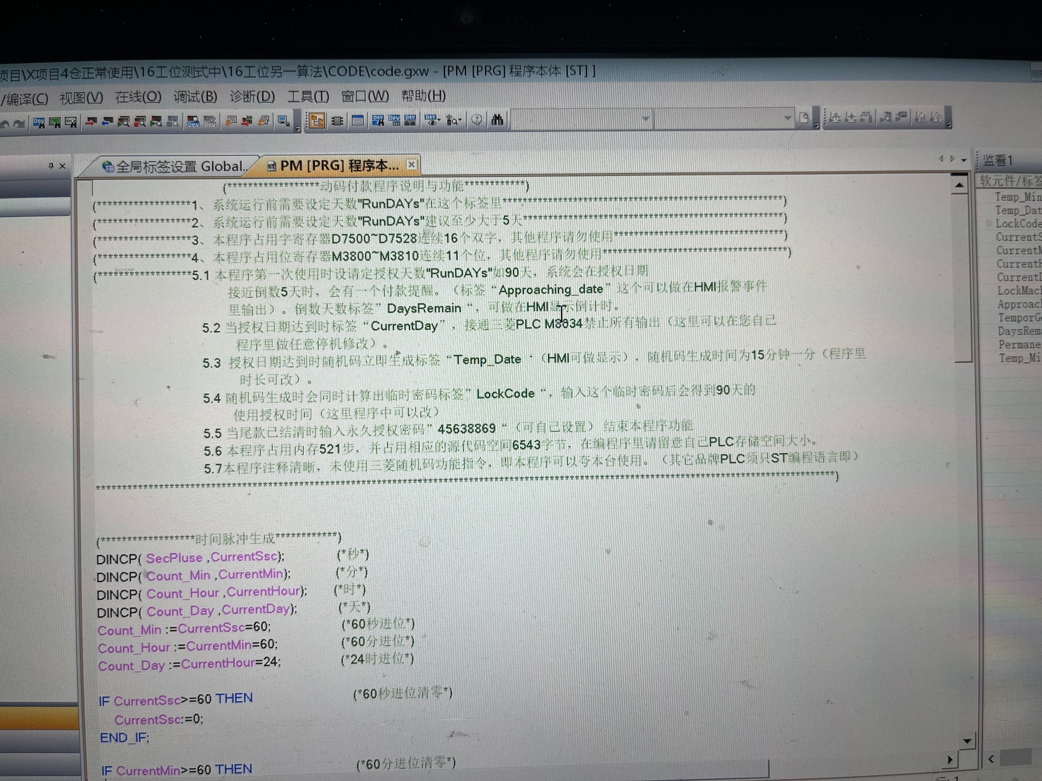Open the 帮助(H) menu
This screenshot has width=1042, height=781.
click(423, 96)
